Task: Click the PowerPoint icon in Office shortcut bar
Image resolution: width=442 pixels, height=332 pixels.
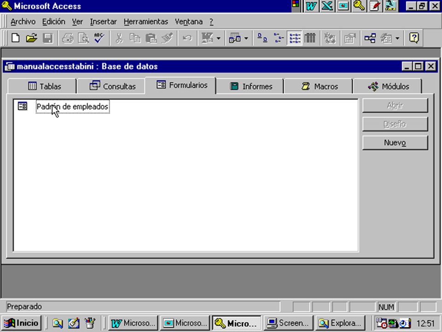Action: 343,6
